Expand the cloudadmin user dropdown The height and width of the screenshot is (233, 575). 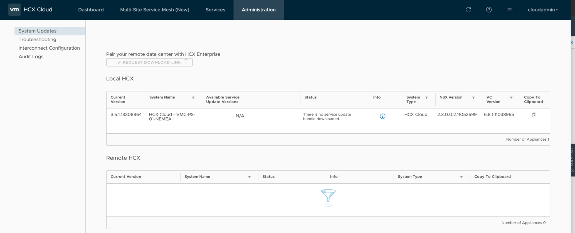click(x=543, y=10)
